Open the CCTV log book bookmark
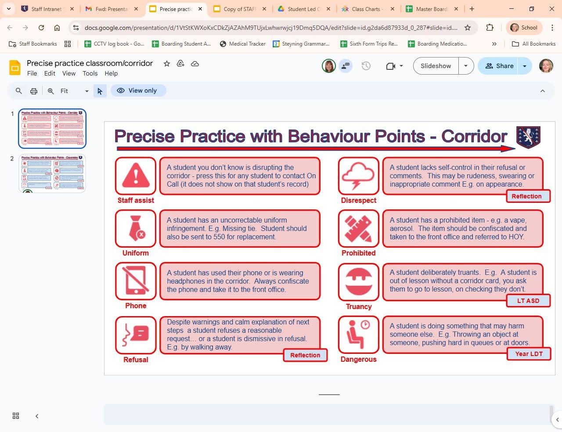 click(114, 44)
